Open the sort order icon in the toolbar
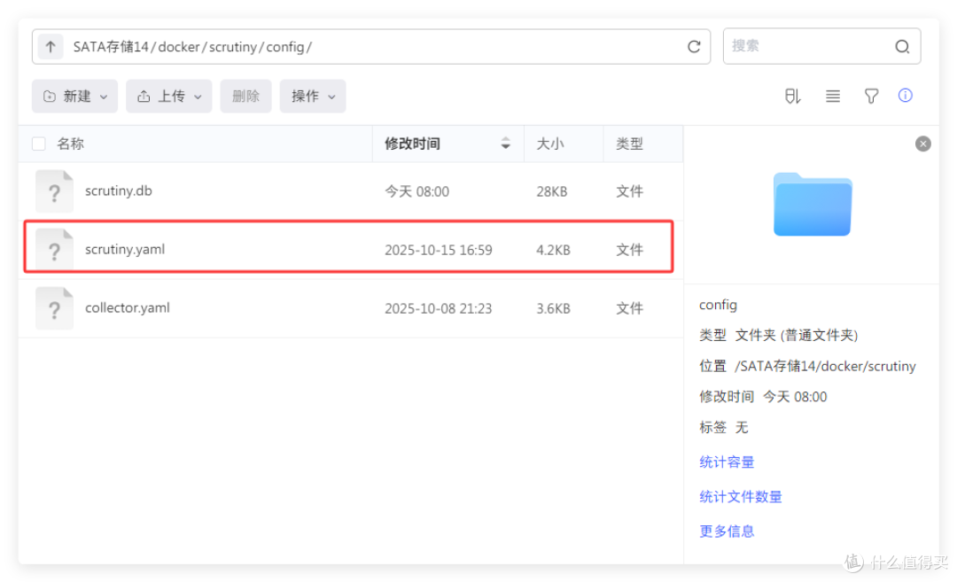Screen dimensions: 957x582 (x=792, y=96)
